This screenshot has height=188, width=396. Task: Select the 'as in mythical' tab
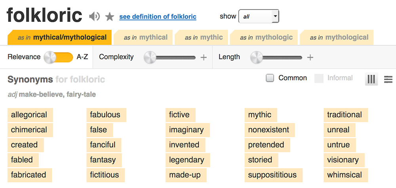click(143, 37)
